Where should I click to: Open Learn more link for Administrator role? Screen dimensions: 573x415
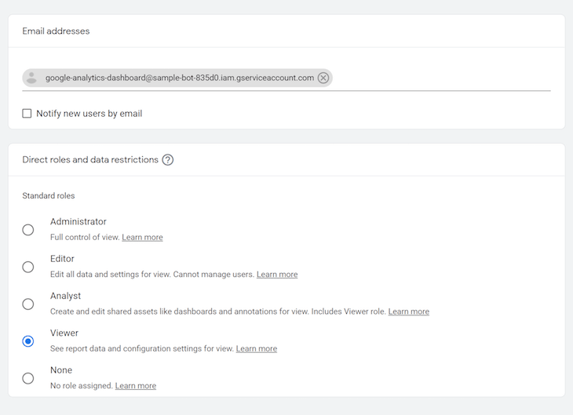coord(142,237)
